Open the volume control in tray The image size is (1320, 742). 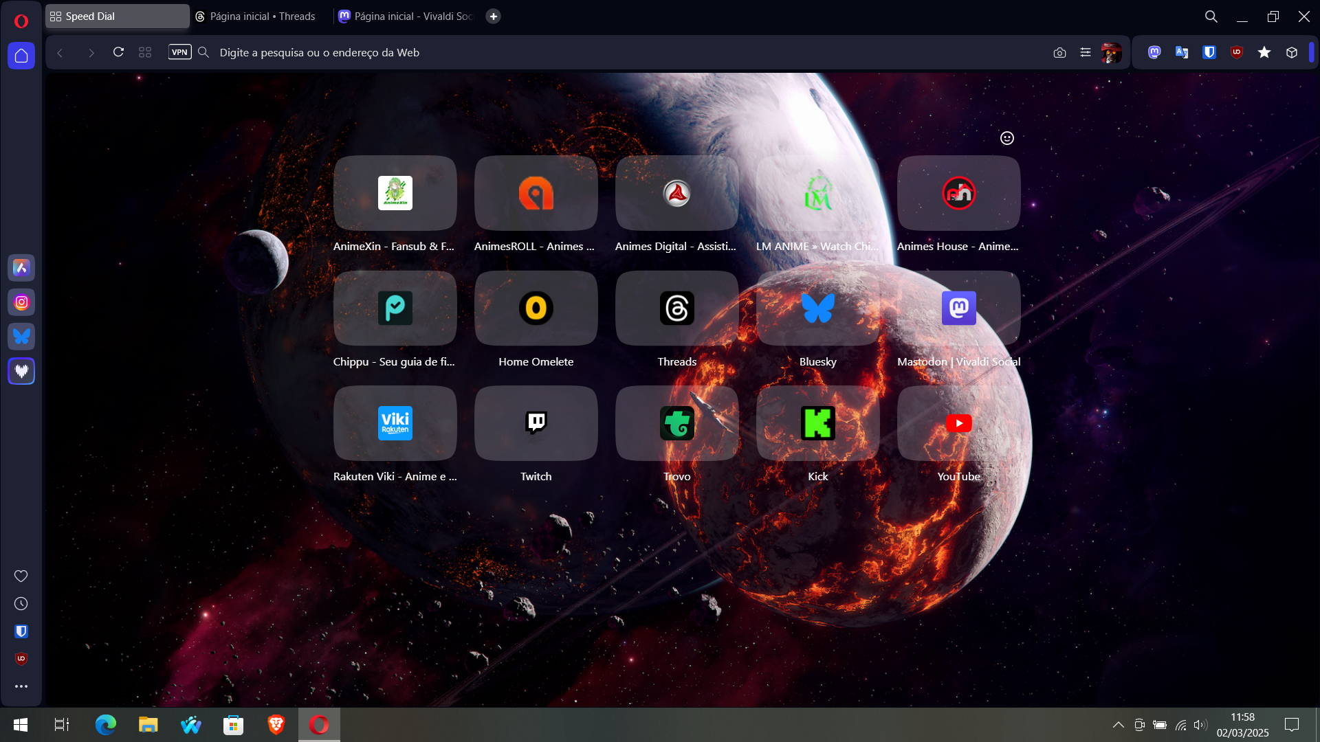point(1200,725)
